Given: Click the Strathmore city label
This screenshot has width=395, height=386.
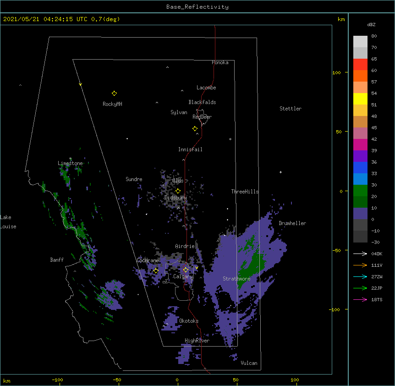Looking at the screenshot, I should point(236,279).
